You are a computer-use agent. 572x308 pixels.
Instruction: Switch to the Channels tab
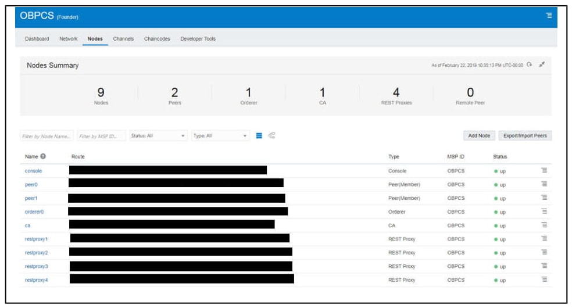123,38
